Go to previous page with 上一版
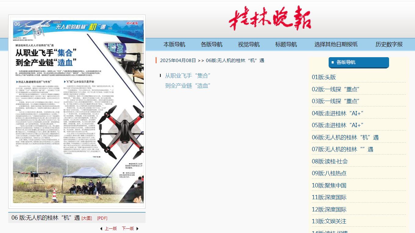This screenshot has width=415, height=233. [111, 228]
